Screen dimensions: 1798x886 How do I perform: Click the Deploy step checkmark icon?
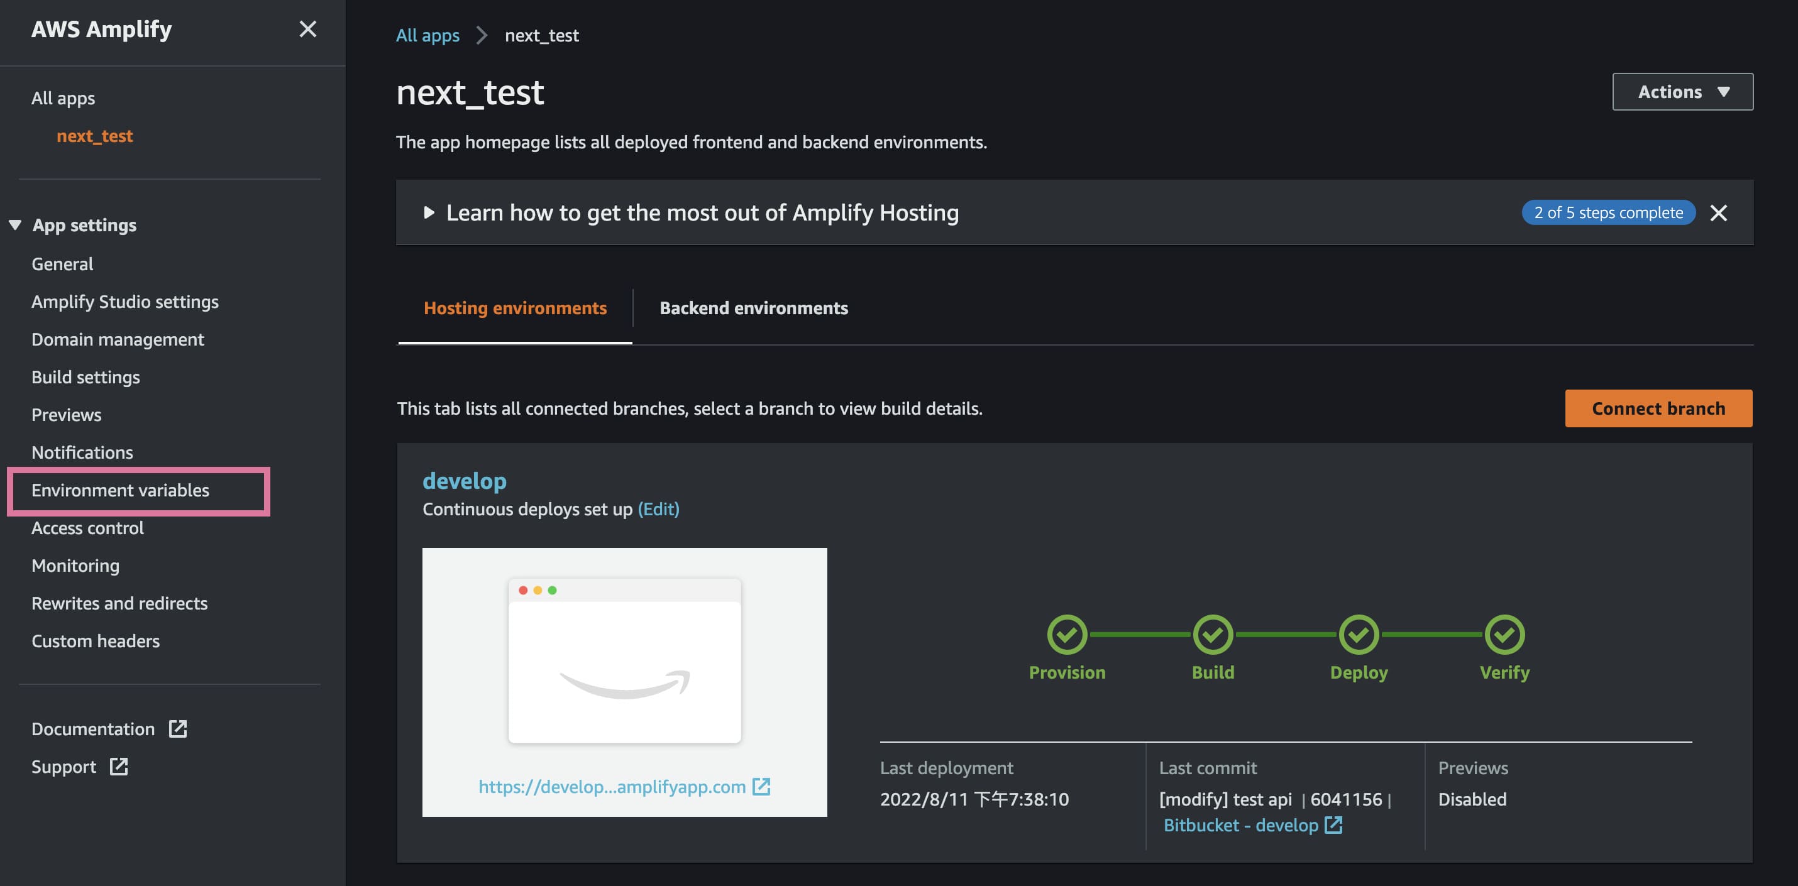(1359, 634)
